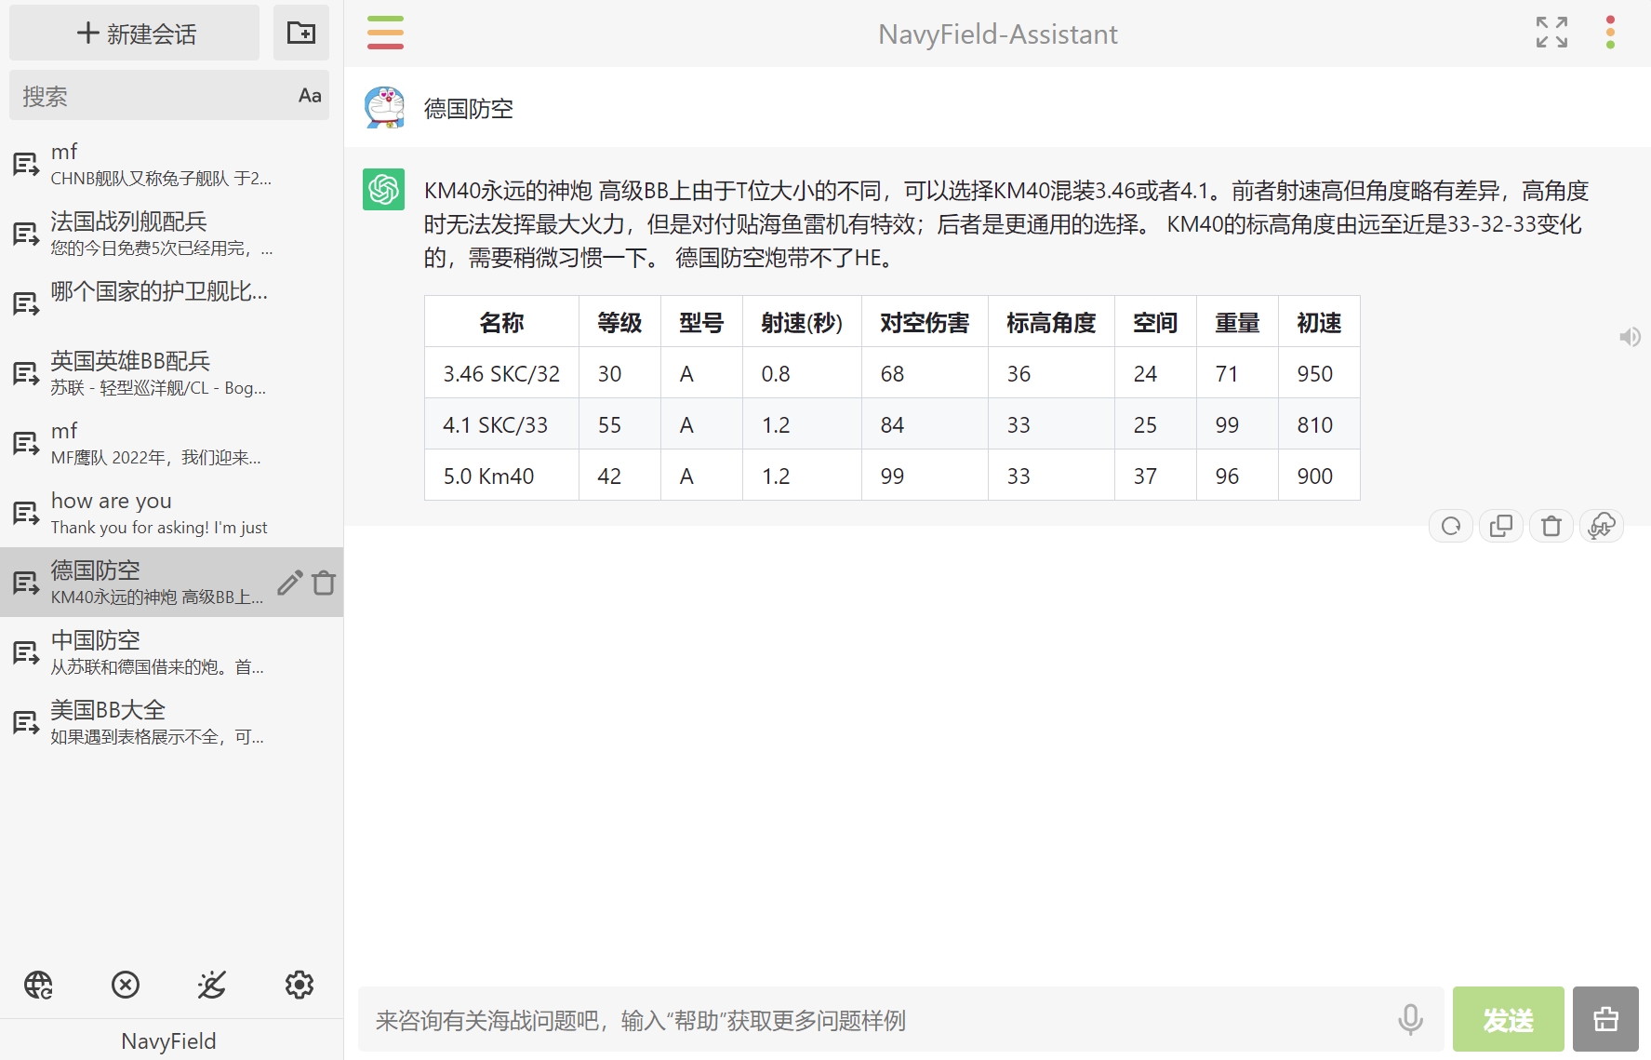Copy the assistant message
The width and height of the screenshot is (1651, 1060).
[x=1500, y=527]
